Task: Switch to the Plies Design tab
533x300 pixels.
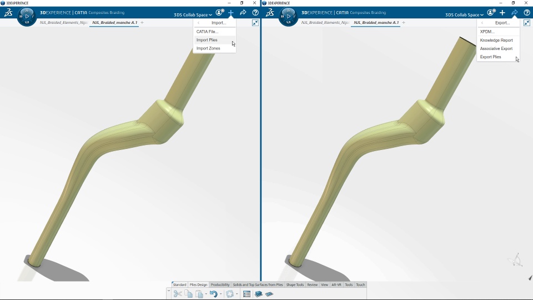Action: [x=198, y=284]
